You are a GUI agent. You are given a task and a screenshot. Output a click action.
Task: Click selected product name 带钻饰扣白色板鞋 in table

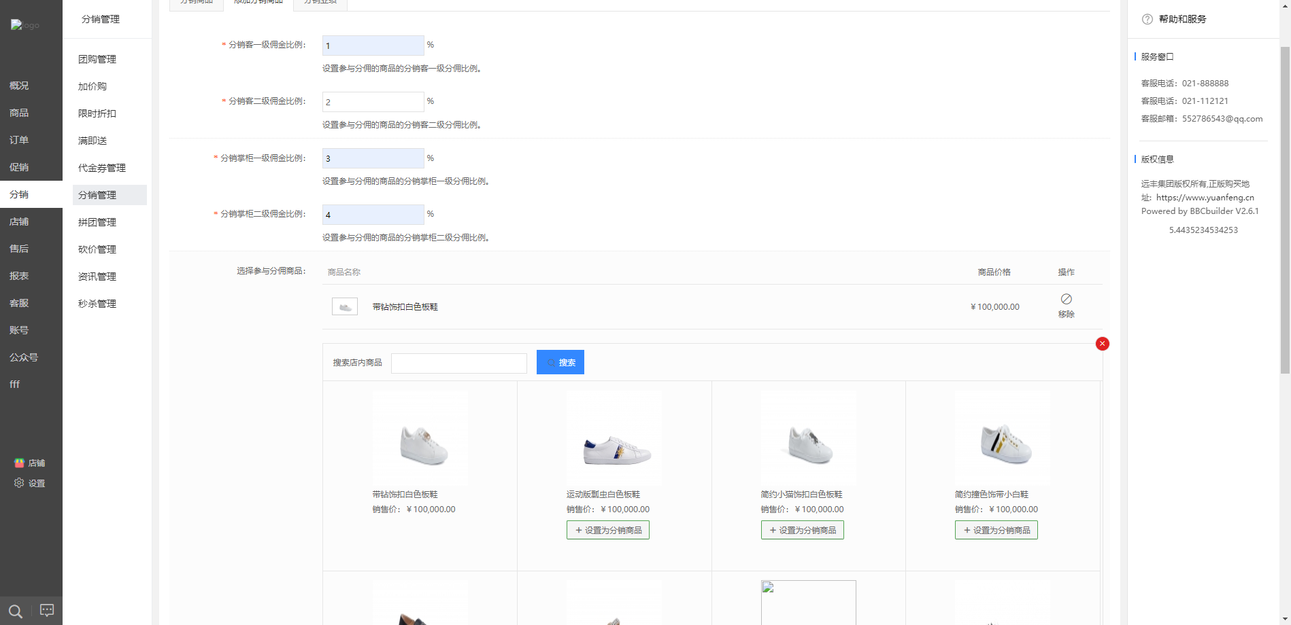click(405, 307)
